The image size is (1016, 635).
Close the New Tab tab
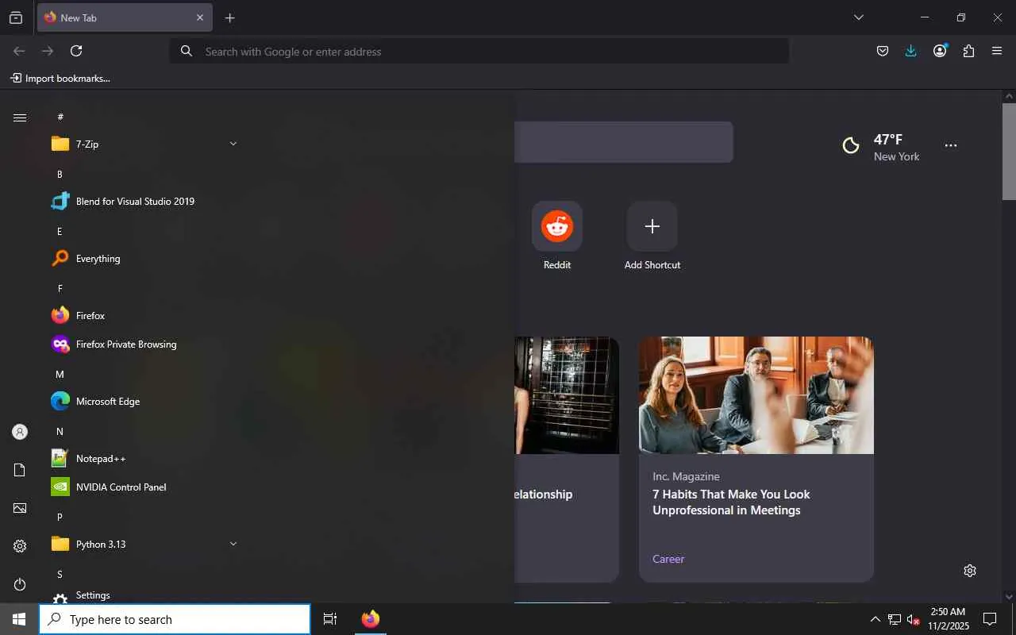coord(199,17)
